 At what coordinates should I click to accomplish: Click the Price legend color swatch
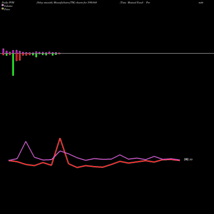pos(3,9)
